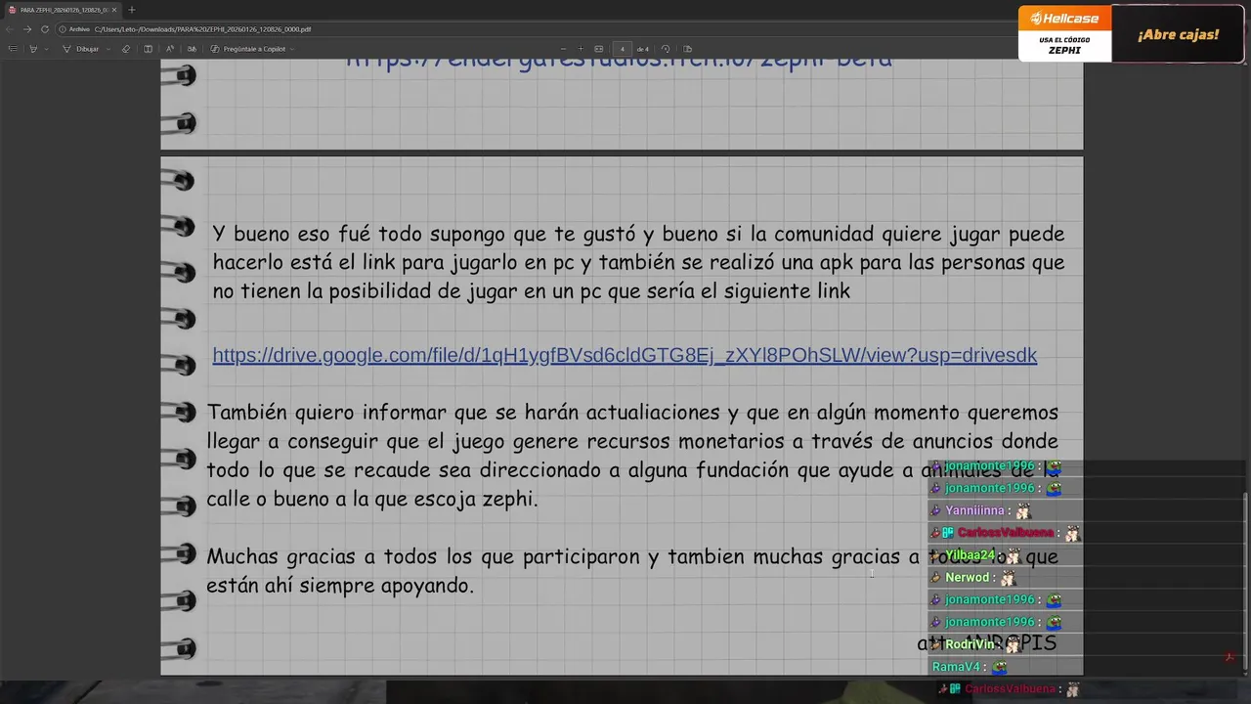Select the Dibujar draw tool
This screenshot has height=704, width=1251.
80,49
